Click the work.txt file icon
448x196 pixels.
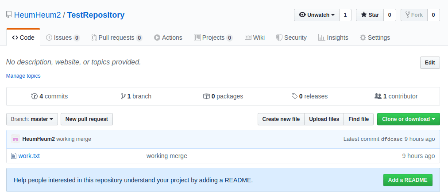13,156
